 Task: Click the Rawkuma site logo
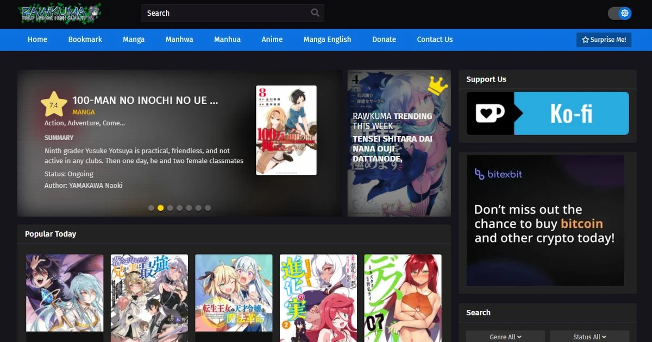pos(60,14)
